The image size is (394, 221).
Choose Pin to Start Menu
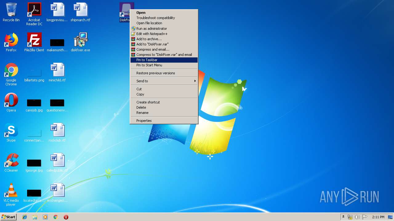(x=164, y=65)
